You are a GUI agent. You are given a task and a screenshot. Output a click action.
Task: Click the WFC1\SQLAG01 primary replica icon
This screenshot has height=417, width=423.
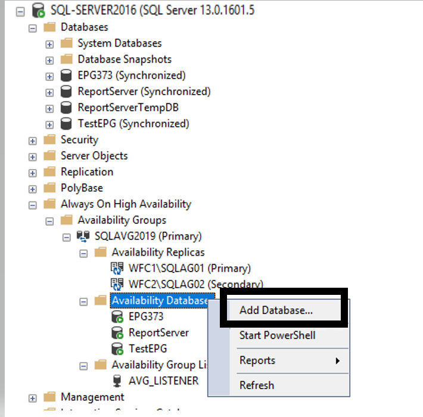pyautogui.click(x=118, y=268)
